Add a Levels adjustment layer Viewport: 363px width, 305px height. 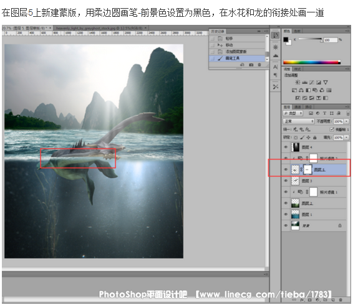point(304,82)
